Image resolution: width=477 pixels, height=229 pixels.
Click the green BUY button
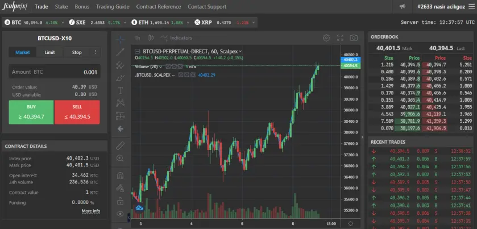31,112
